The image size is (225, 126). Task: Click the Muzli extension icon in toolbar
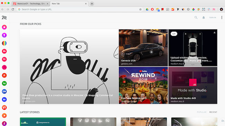click(214, 9)
